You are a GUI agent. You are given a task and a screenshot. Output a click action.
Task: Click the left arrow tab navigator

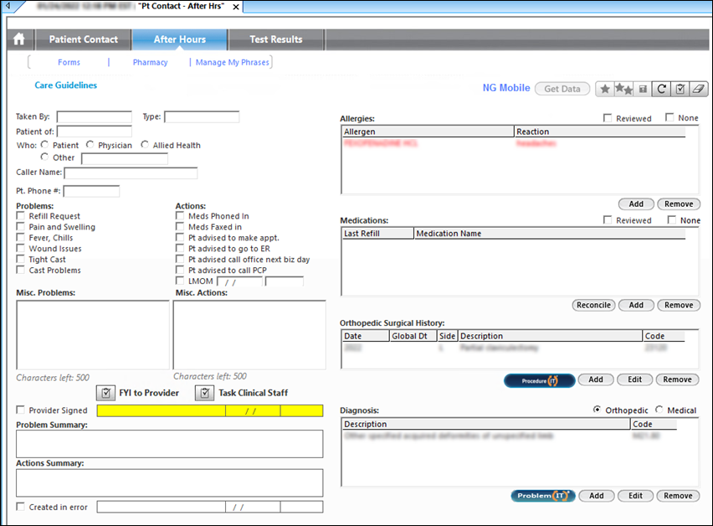8,6
